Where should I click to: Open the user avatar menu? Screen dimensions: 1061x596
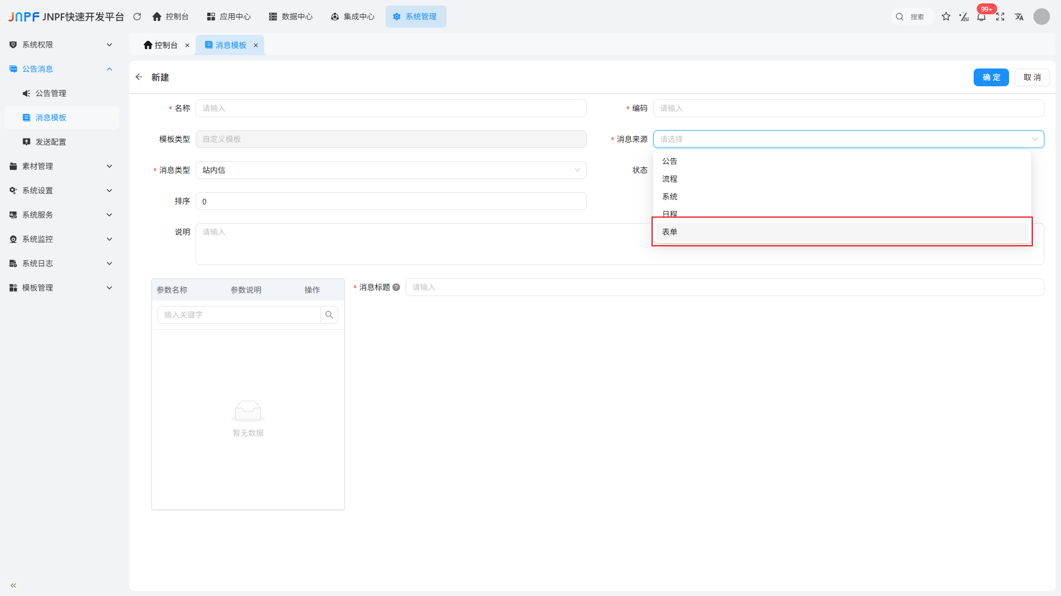1041,17
